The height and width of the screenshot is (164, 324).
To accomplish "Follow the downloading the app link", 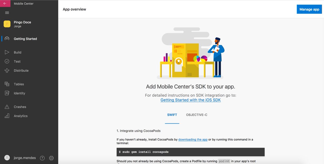I will pyautogui.click(x=193, y=139).
